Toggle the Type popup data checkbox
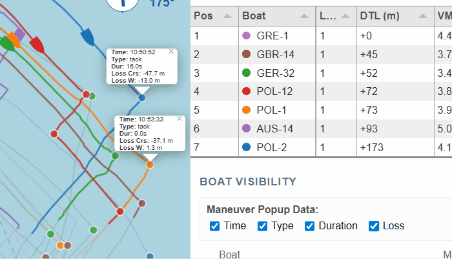Image resolution: width=452 pixels, height=259 pixels. pyautogui.click(x=263, y=226)
